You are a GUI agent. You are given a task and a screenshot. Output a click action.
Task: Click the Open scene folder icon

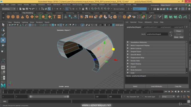[24, 9]
